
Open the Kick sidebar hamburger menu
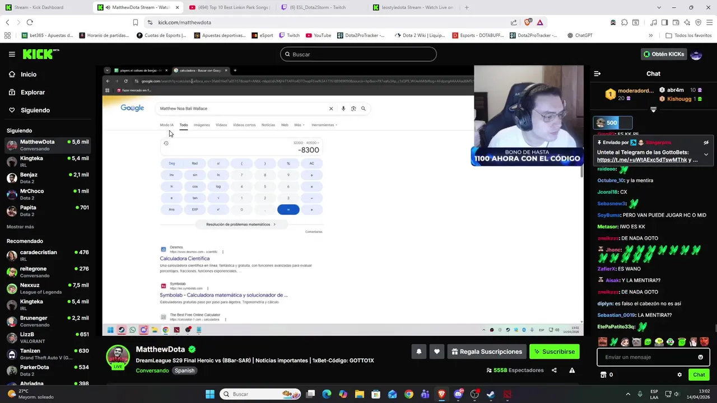point(12,54)
